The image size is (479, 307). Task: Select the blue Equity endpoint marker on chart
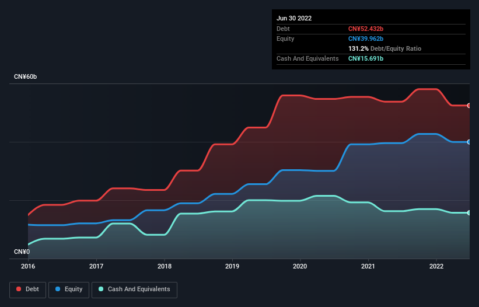pos(469,142)
